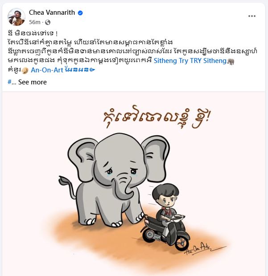Viewport: 268px width, 276px height.
Task: Click the paint palette emoji
Action: point(25,71)
